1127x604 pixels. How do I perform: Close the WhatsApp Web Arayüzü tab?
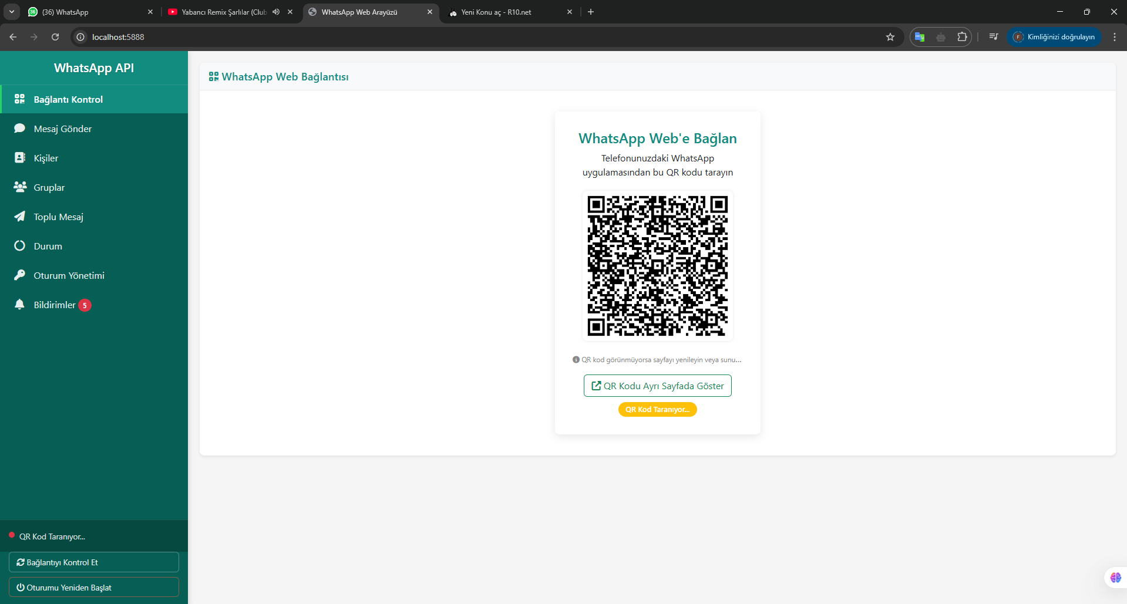point(430,12)
